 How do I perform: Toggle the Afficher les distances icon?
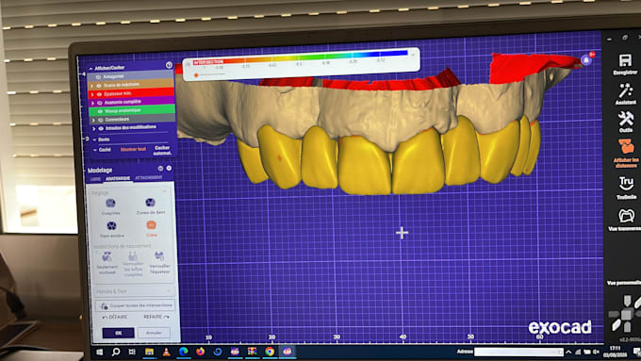(x=626, y=146)
